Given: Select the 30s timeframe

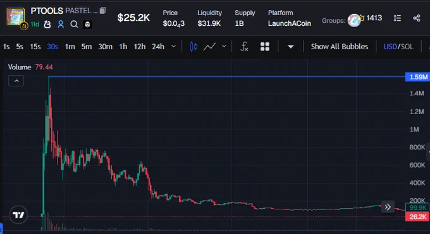Looking at the screenshot, I should coord(52,47).
